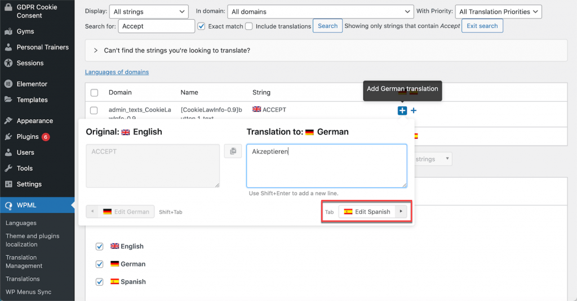The image size is (577, 301).
Task: Open Languages of domains link
Action: (x=117, y=72)
